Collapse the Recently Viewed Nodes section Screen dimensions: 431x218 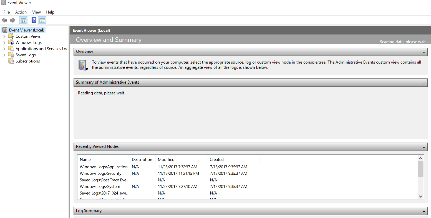pyautogui.click(x=424, y=147)
